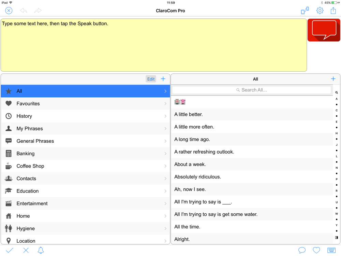Tap the speech bubble icon in bottom bar

click(302, 250)
